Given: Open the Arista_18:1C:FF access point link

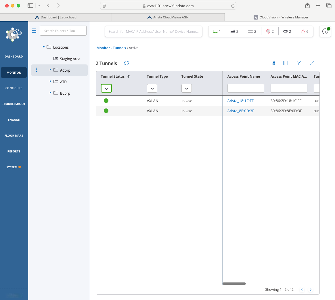Looking at the screenshot, I should point(240,101).
